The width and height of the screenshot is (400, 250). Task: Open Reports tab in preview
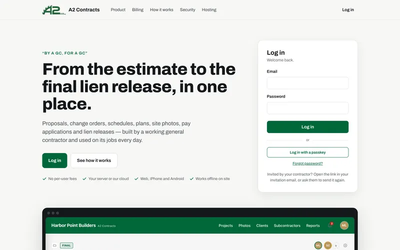[x=313, y=225]
